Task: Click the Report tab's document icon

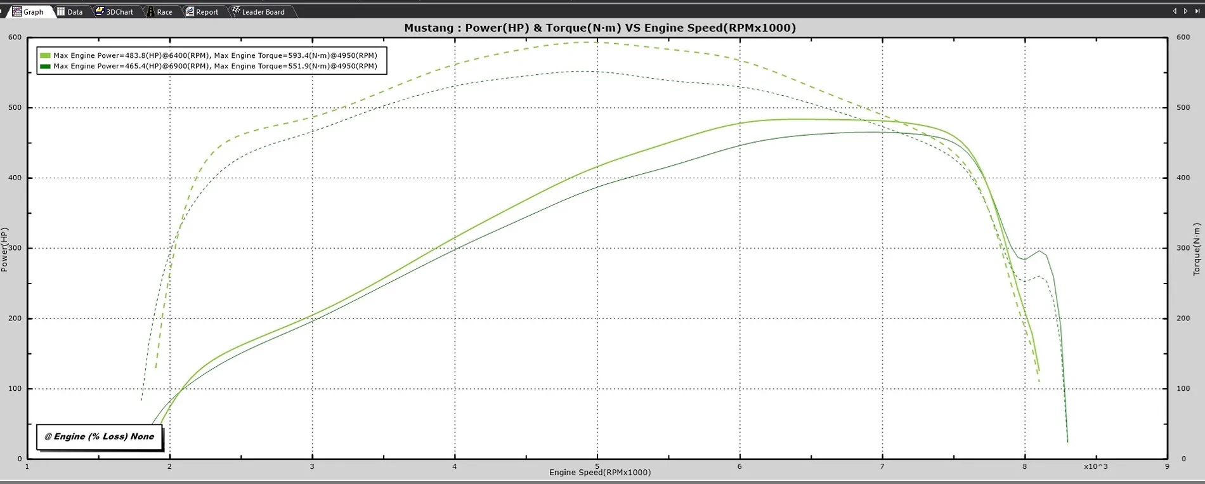Action: click(x=190, y=11)
